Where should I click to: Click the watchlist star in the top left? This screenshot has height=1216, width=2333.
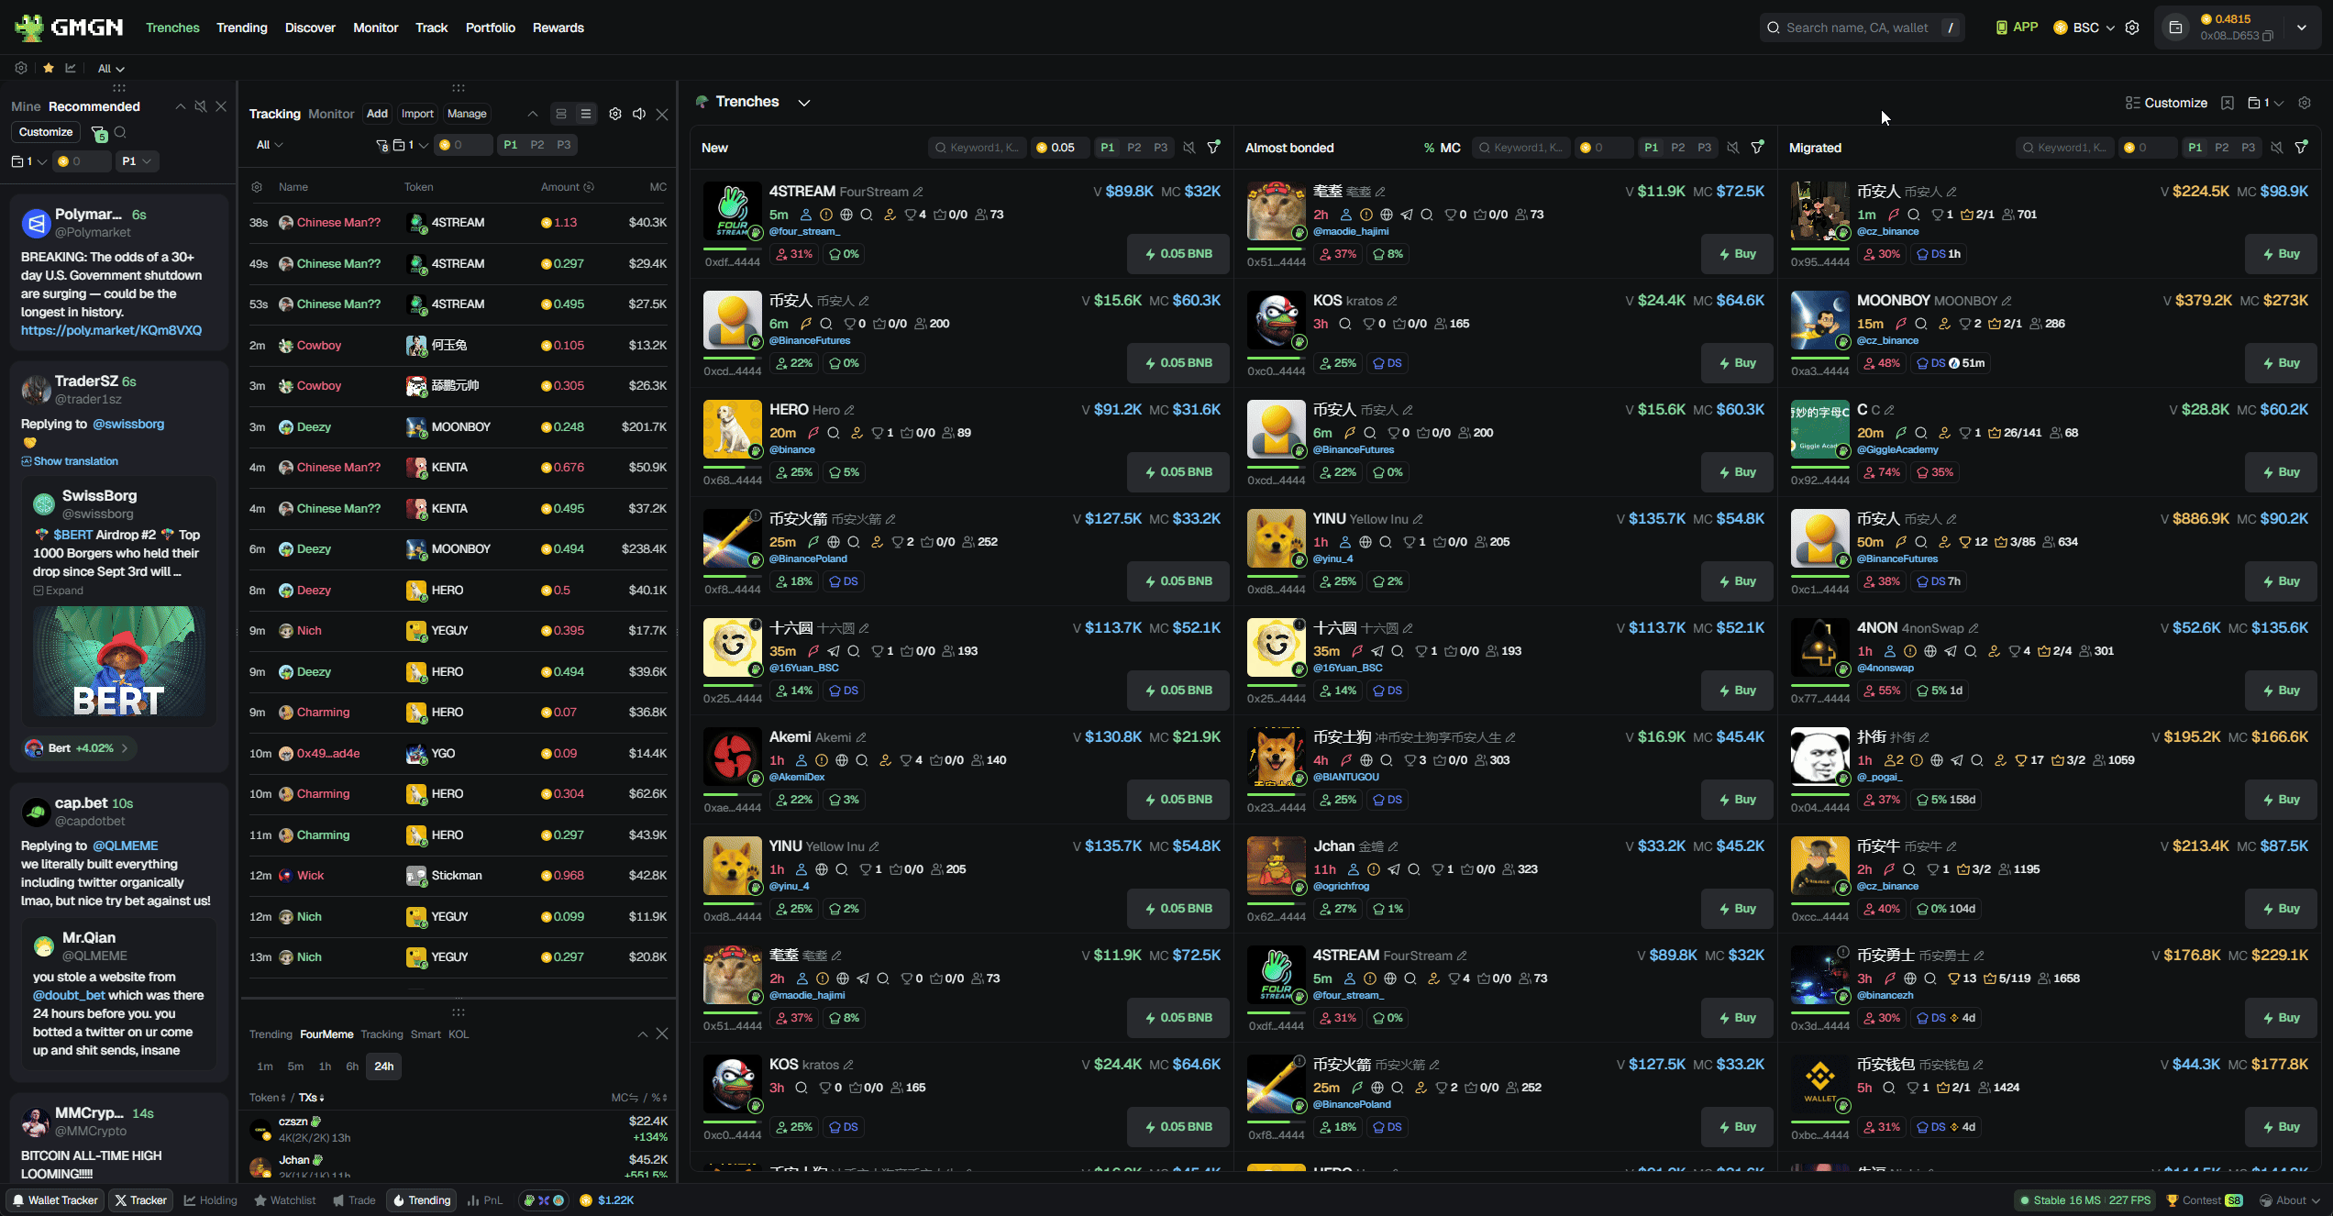pos(48,68)
